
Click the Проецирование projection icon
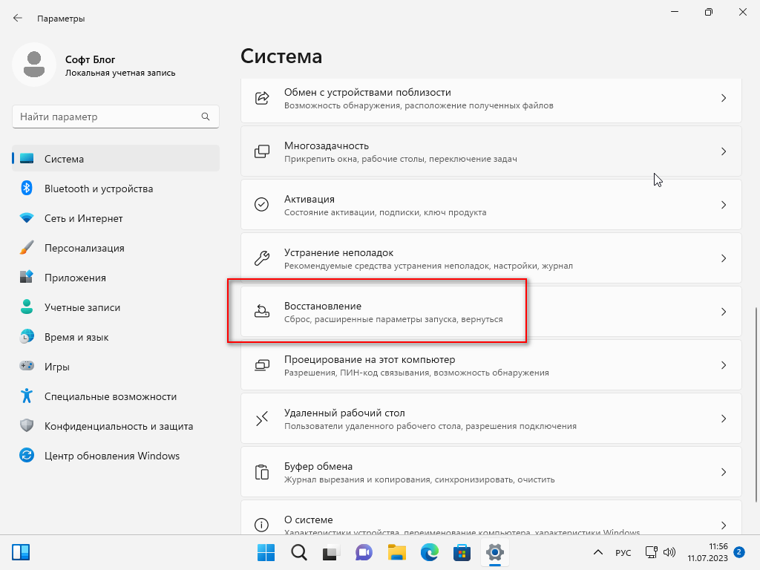tap(262, 365)
